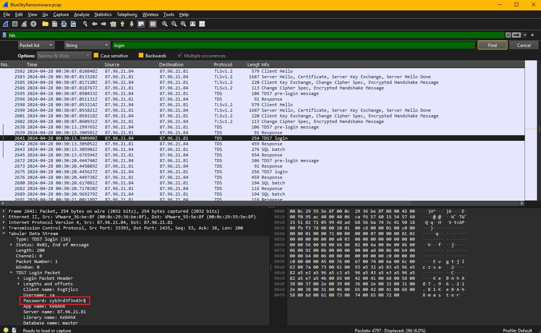The width and height of the screenshot is (541, 333).
Task: Open the Packet list search-in dropdown
Action: click(36, 45)
